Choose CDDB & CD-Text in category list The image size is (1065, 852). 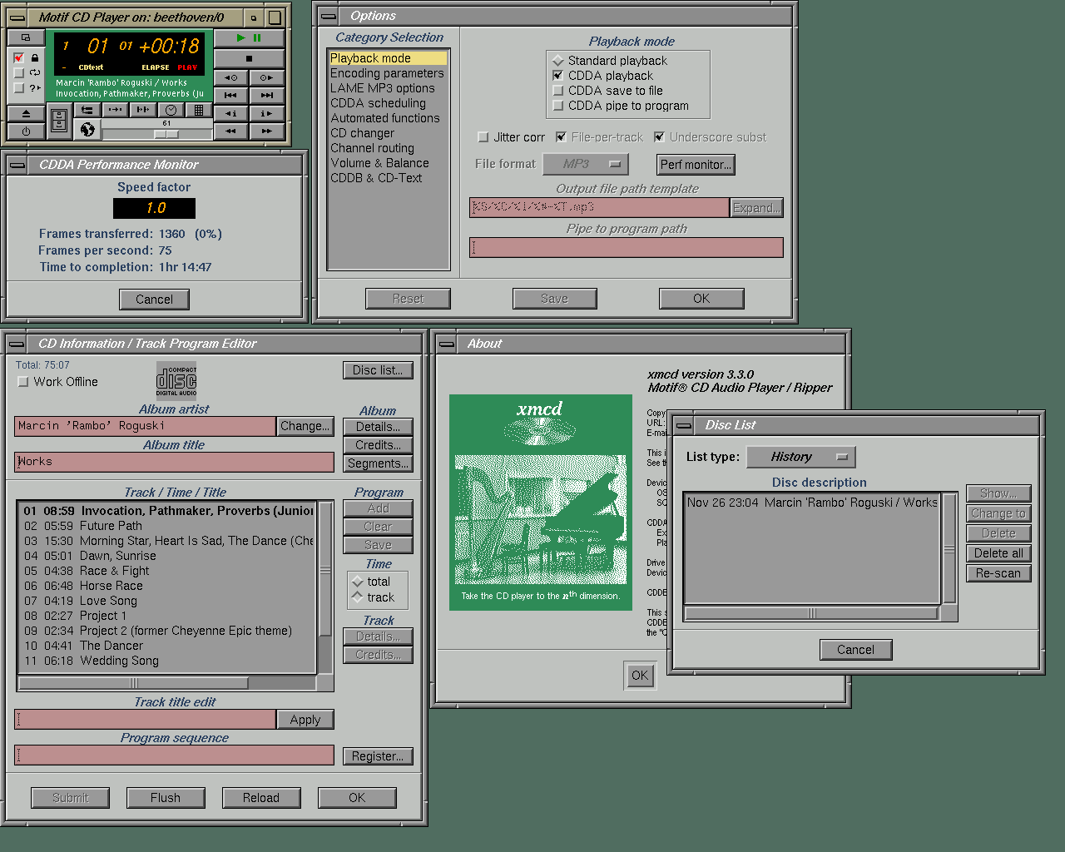click(376, 178)
